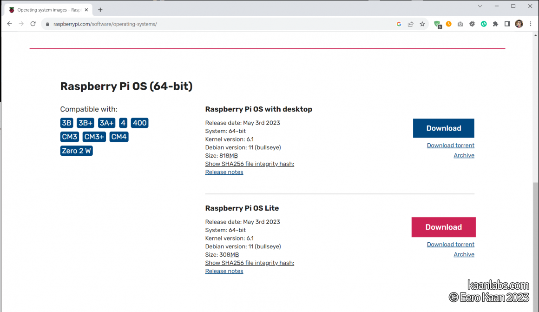
Task: Open Release notes for Raspberry Pi OS Lite
Action: click(224, 271)
